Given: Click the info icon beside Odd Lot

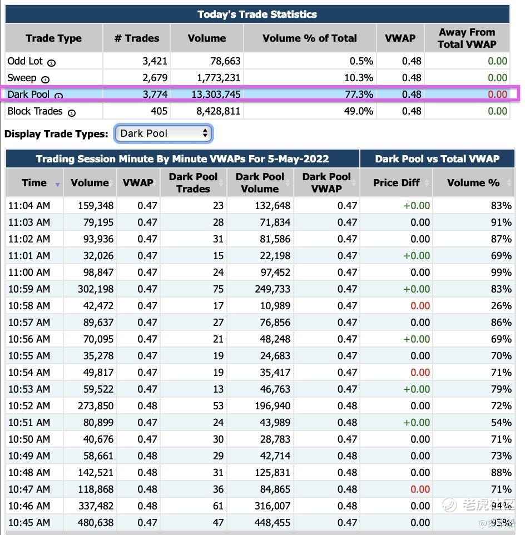Looking at the screenshot, I should 51,63.
